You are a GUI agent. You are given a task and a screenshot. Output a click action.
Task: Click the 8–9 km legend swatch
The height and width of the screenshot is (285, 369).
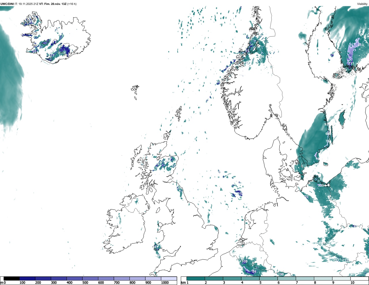click(x=323, y=278)
